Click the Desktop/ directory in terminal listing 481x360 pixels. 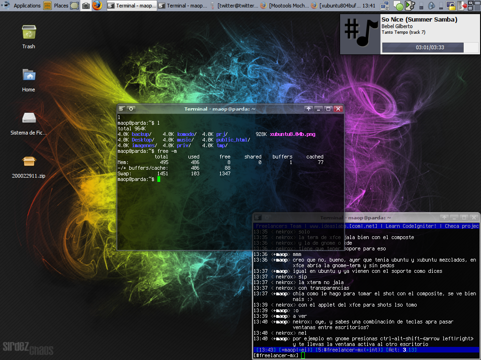click(x=143, y=140)
